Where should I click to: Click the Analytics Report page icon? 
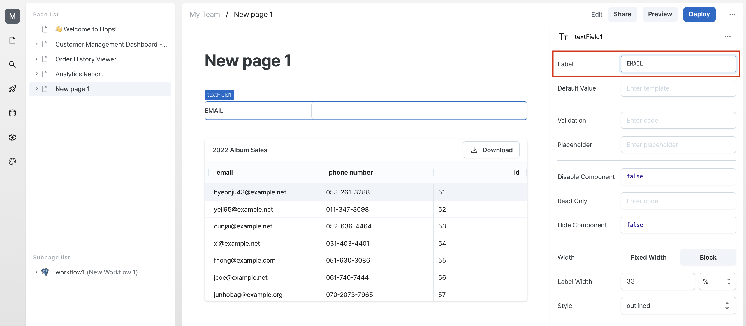pos(45,74)
